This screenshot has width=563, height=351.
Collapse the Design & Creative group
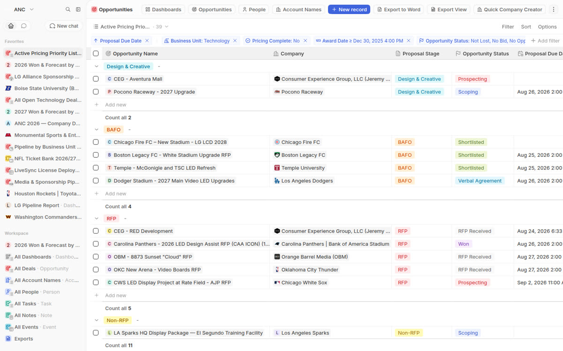click(x=97, y=66)
